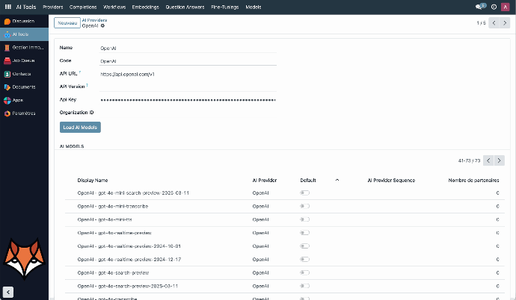Click the clock activities icon in top bar

click(x=494, y=7)
